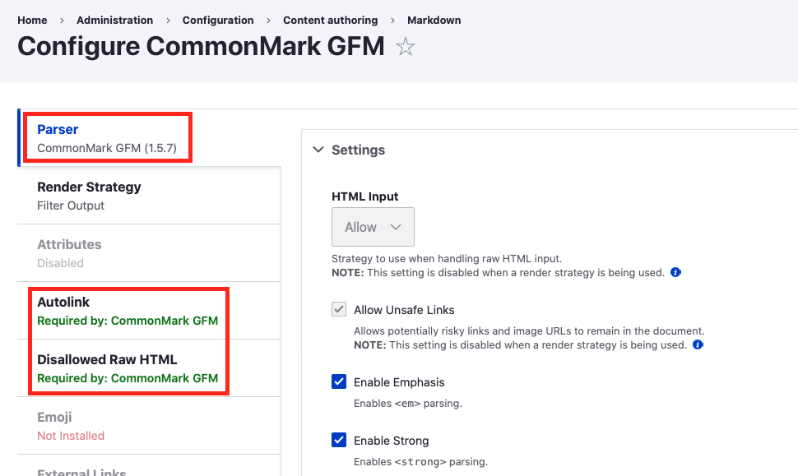The height and width of the screenshot is (476, 798).
Task: Select the Attributes tab
Action: [150, 253]
